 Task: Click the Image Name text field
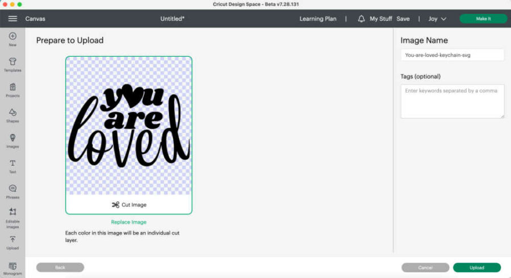452,55
